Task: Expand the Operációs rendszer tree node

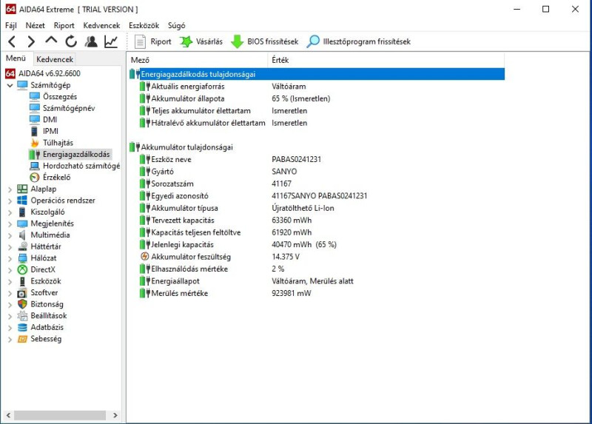Action: 10,201
